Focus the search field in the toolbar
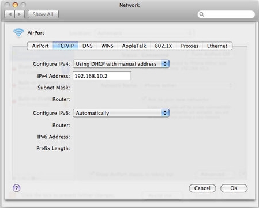This screenshot has width=259, height=208. click(226, 14)
